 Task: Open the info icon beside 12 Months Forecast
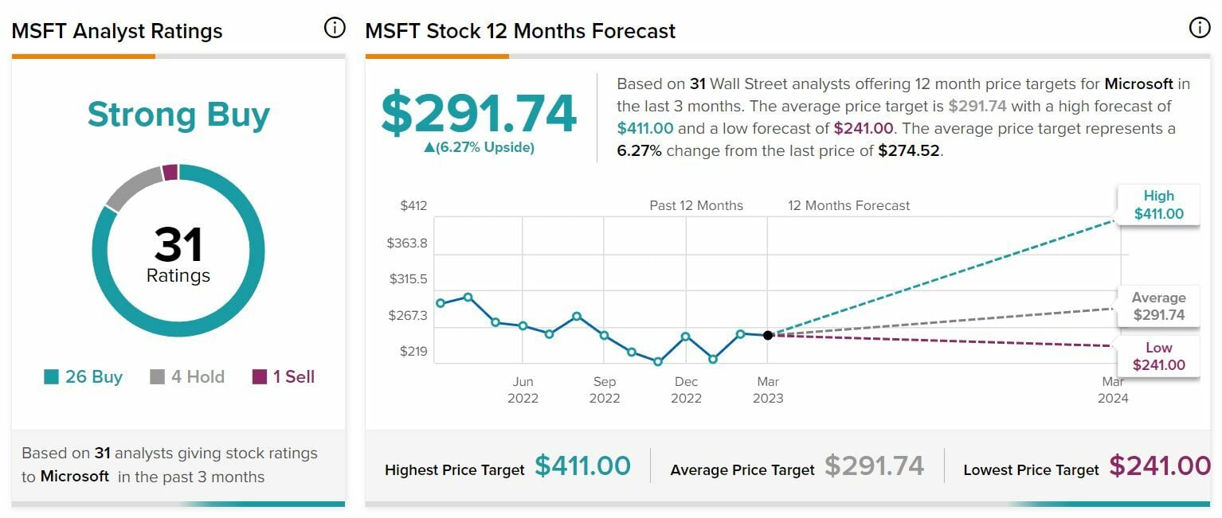tap(1199, 28)
